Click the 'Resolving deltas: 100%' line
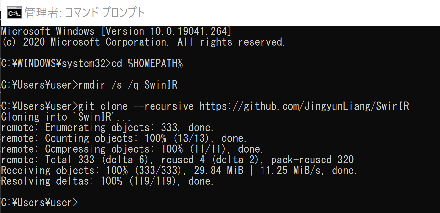The width and height of the screenshot is (440, 213). tap(107, 181)
